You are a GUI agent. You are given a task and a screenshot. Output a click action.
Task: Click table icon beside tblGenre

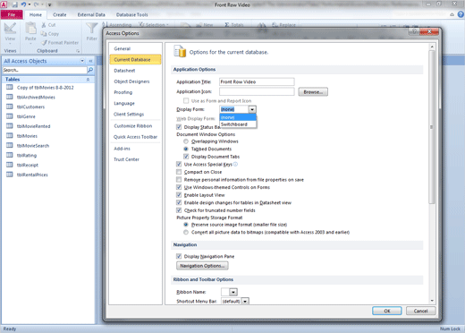10,116
